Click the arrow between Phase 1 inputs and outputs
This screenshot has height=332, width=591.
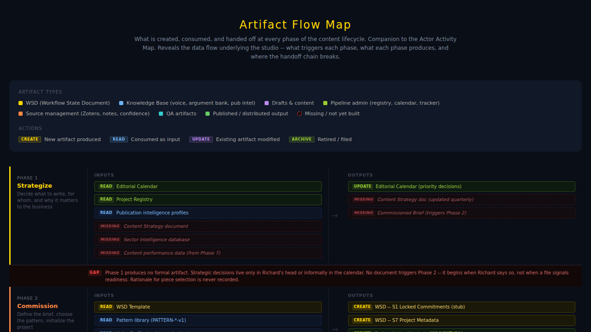(x=335, y=215)
